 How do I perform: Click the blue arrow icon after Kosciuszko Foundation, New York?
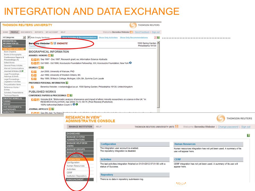(130, 63)
